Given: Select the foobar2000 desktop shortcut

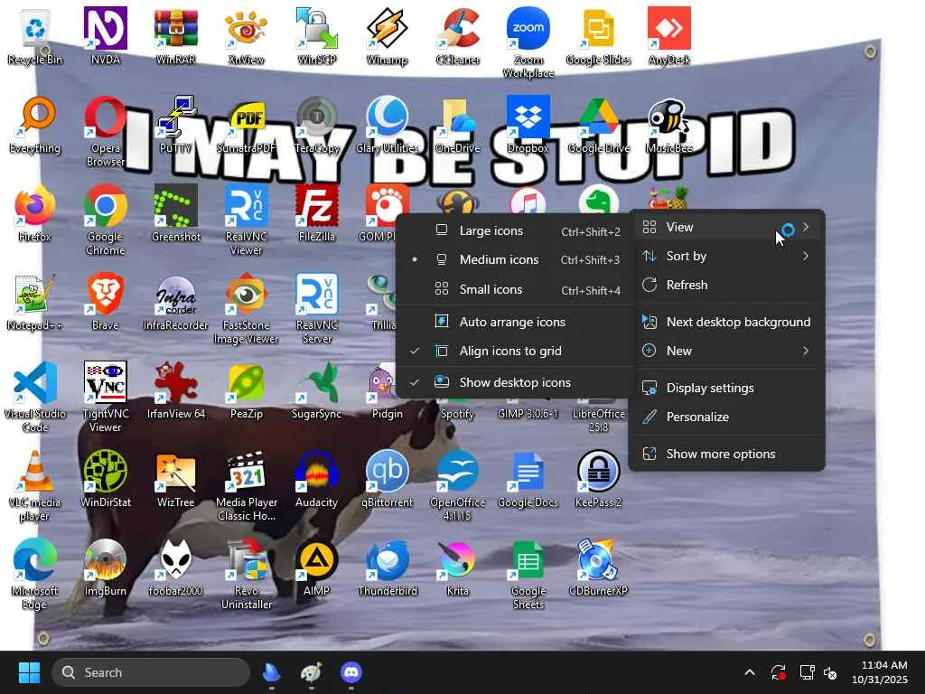Looking at the screenshot, I should coord(176,567).
